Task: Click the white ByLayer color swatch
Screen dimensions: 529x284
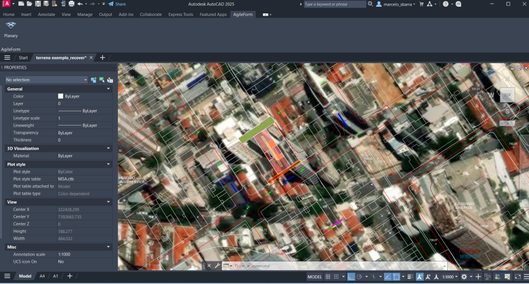Action: (x=60, y=97)
